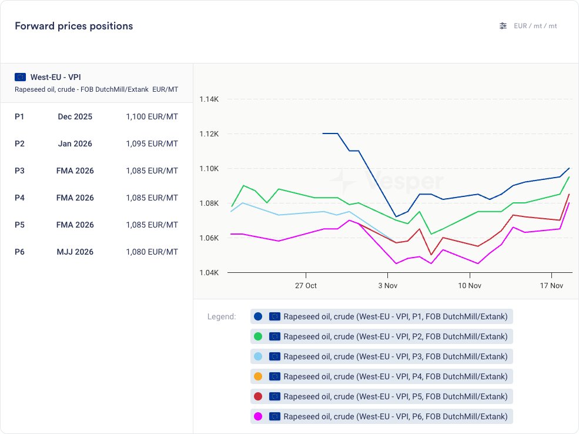Click the EU flag in P6 legend entry

click(274, 416)
